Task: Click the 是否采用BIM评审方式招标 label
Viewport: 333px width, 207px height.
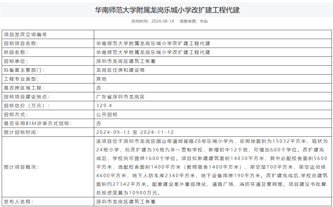Action: click(38, 124)
